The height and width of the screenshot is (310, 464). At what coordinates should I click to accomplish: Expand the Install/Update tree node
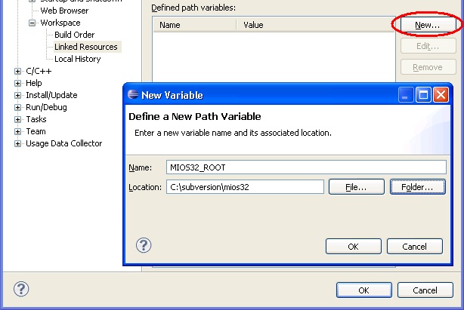(18, 95)
